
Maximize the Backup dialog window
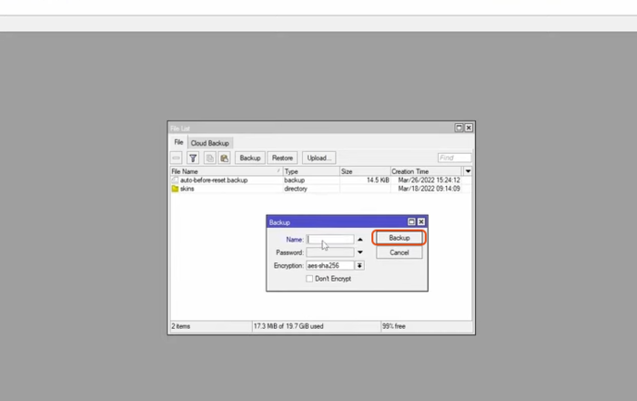coord(411,221)
